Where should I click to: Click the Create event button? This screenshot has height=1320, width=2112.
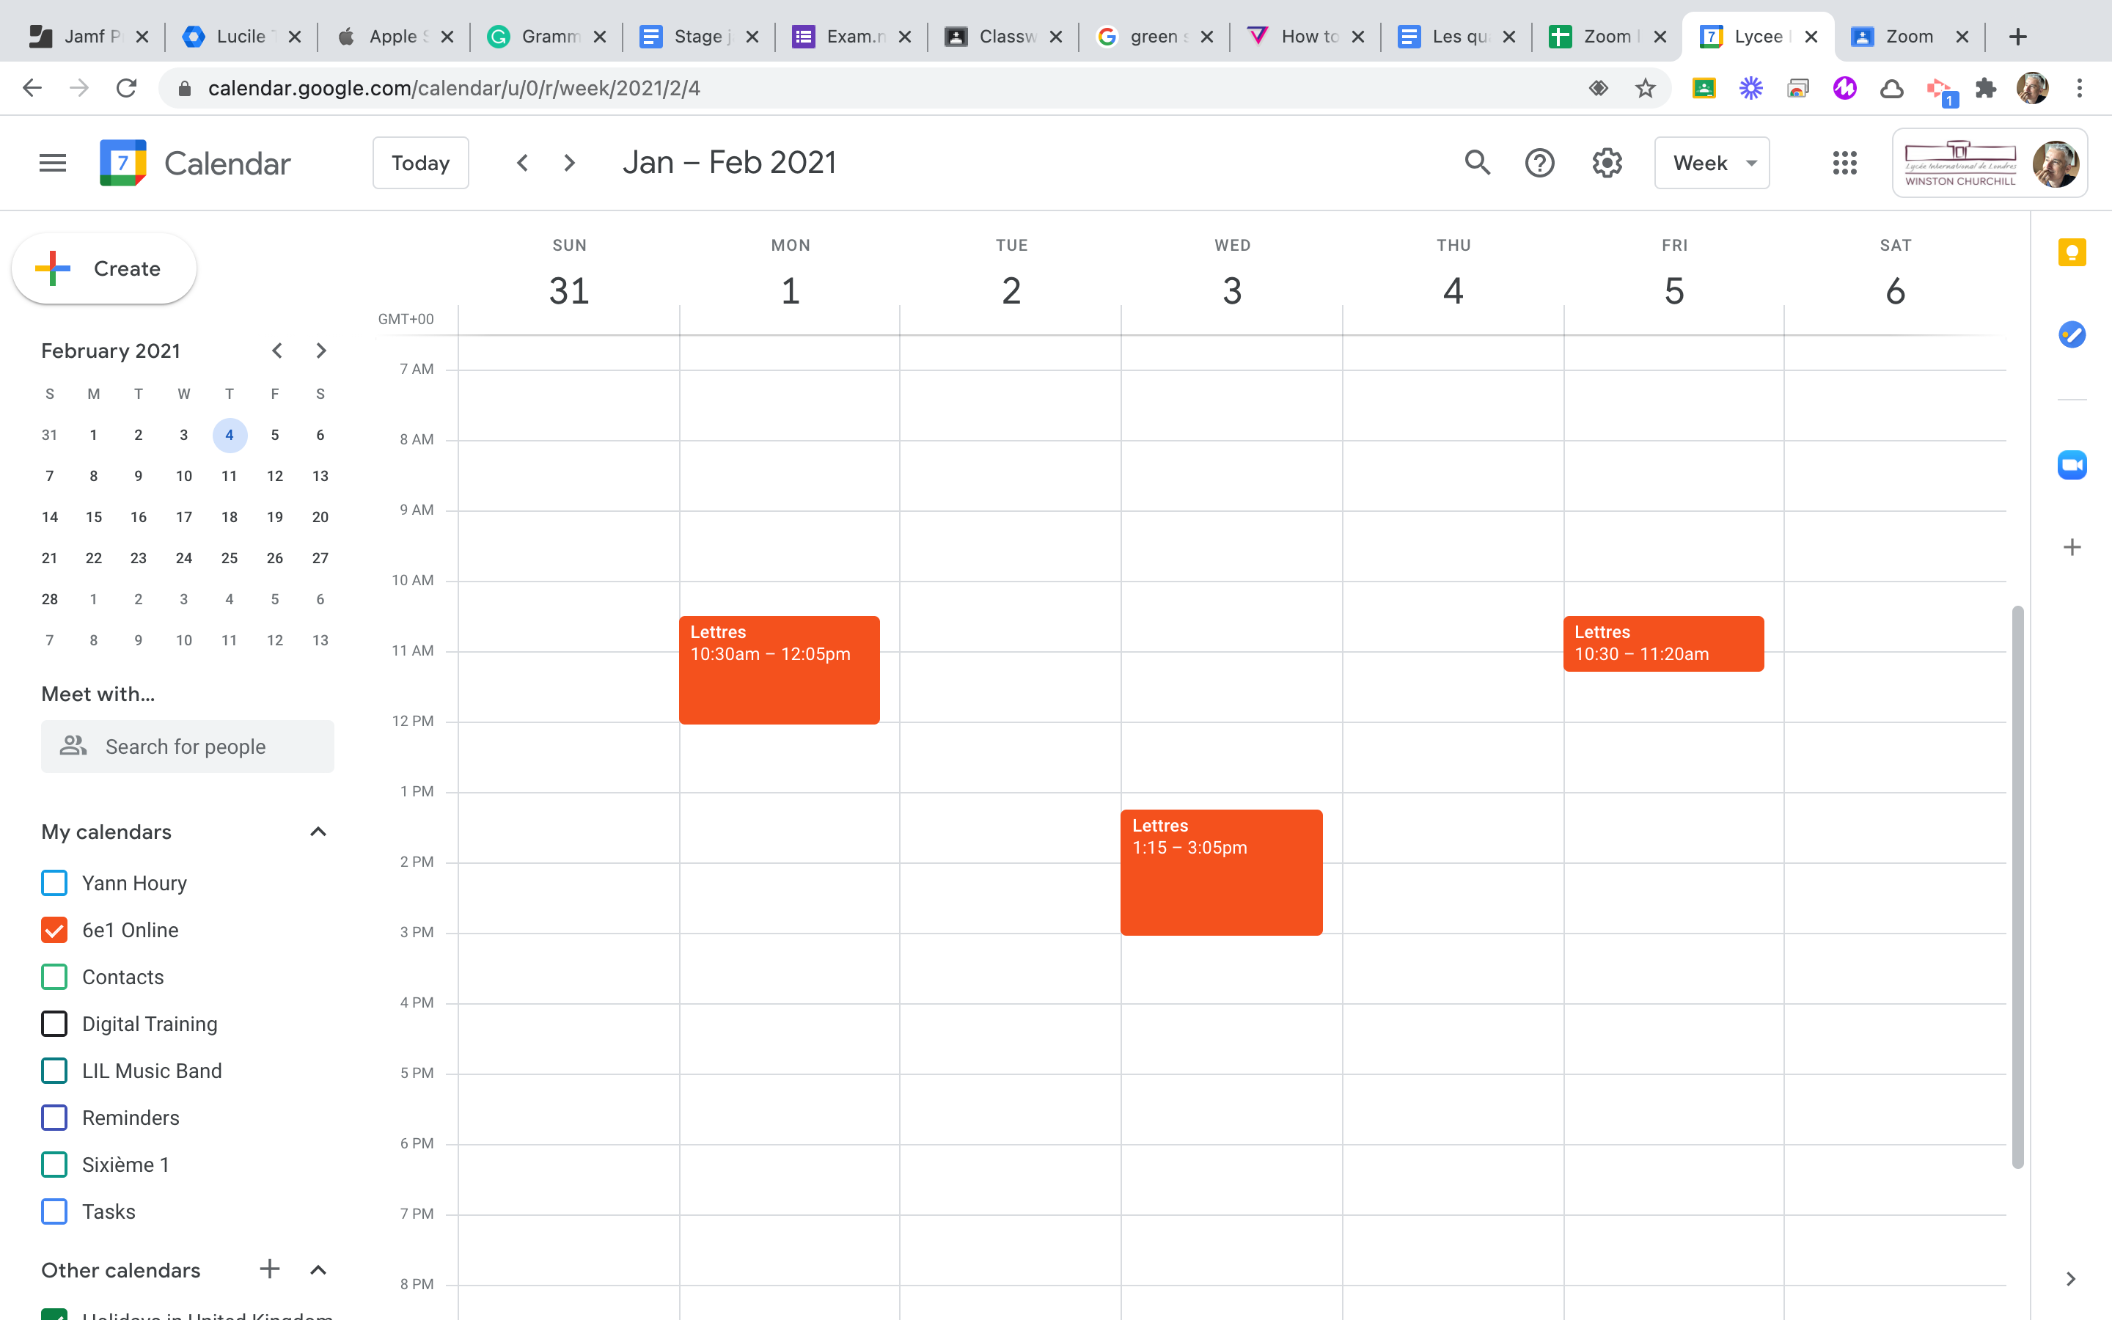pos(104,269)
